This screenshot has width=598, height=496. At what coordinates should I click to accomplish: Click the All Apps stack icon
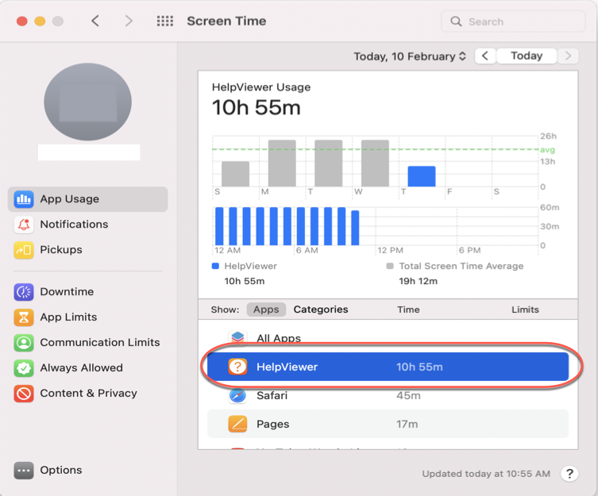(x=237, y=338)
